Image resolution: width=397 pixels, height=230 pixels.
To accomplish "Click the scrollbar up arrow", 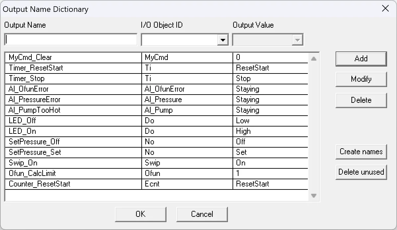I will 314,58.
